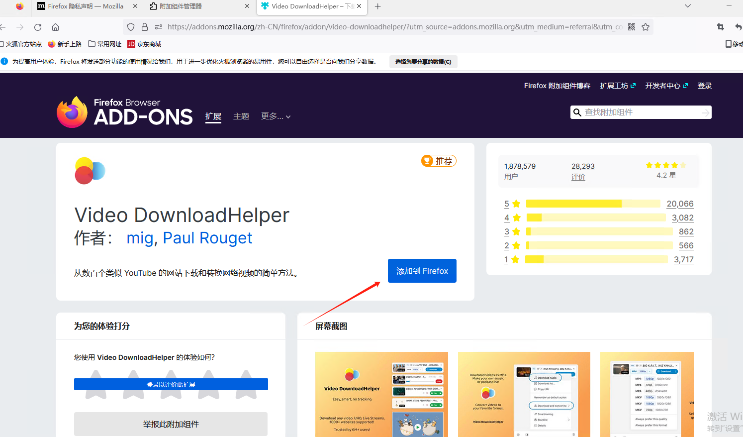Open the Firefox official site bookmark
Viewport: 743px width, 437px height.
(x=21, y=44)
